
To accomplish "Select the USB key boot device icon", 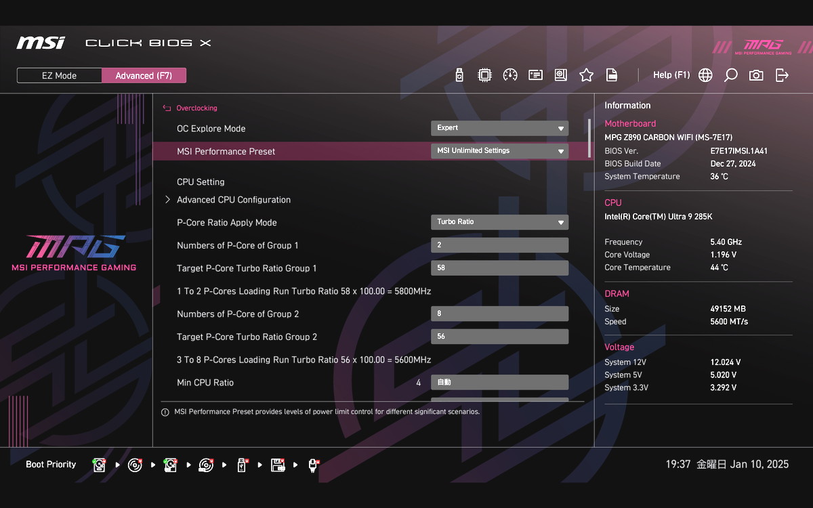I will point(242,465).
